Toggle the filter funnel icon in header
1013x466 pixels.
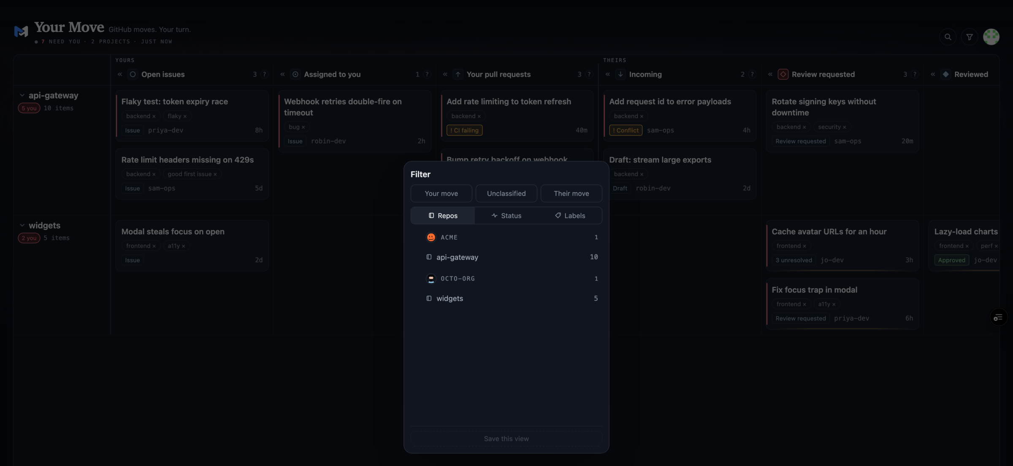point(970,37)
